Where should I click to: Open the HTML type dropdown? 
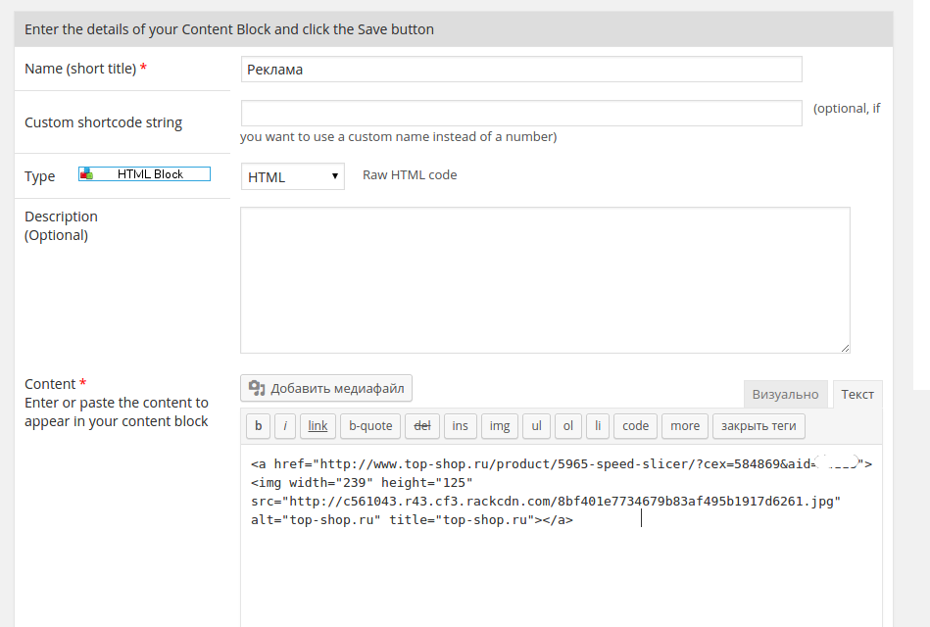292,176
